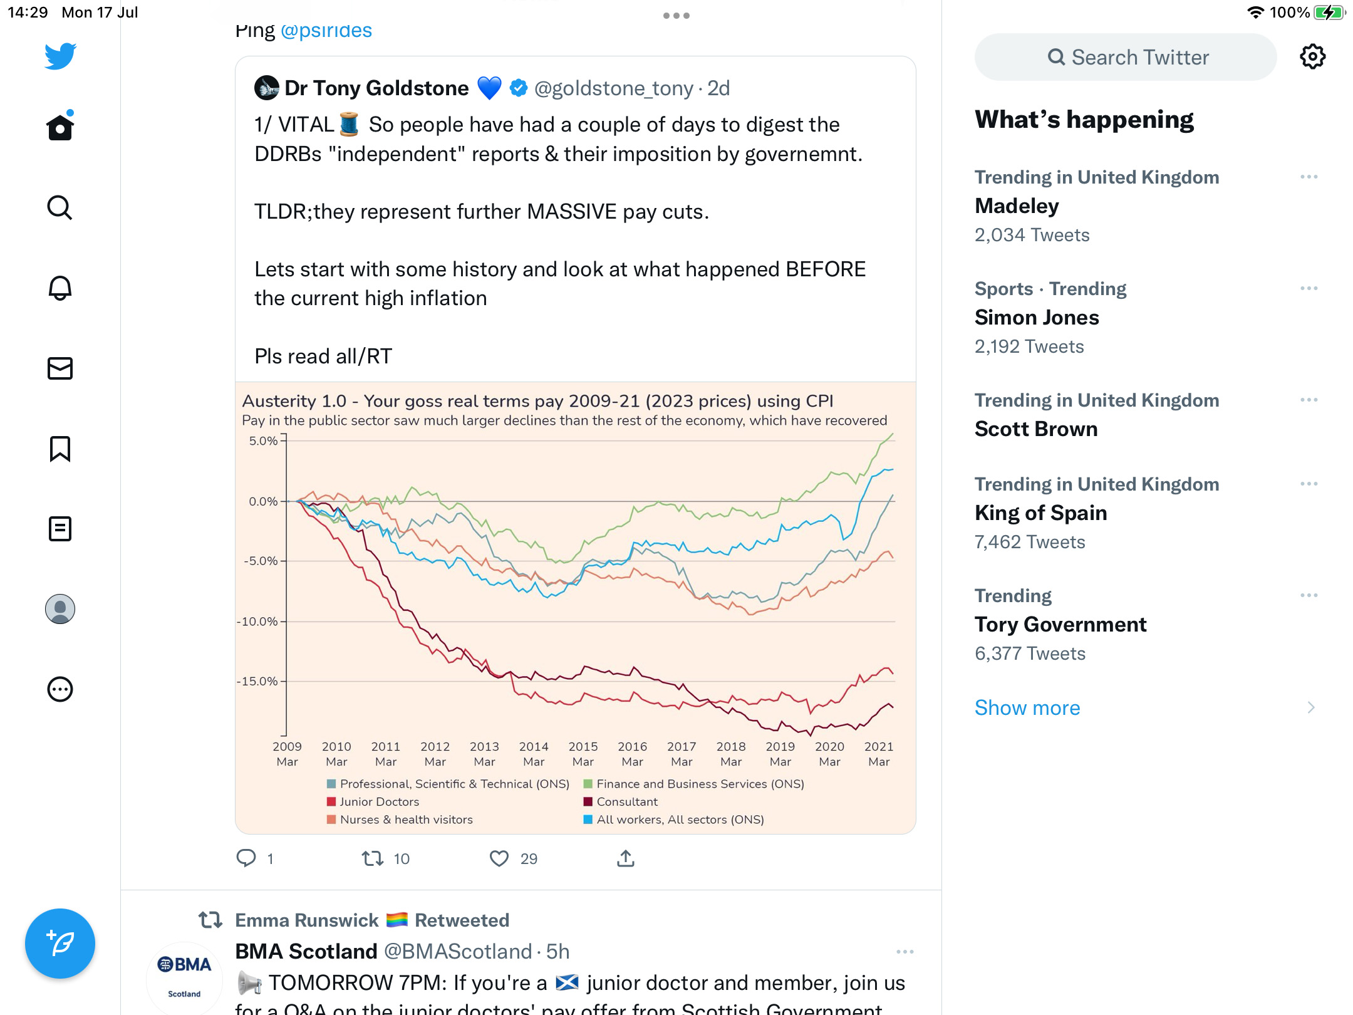Open the Messages envelope icon
The height and width of the screenshot is (1015, 1353).
tap(60, 368)
